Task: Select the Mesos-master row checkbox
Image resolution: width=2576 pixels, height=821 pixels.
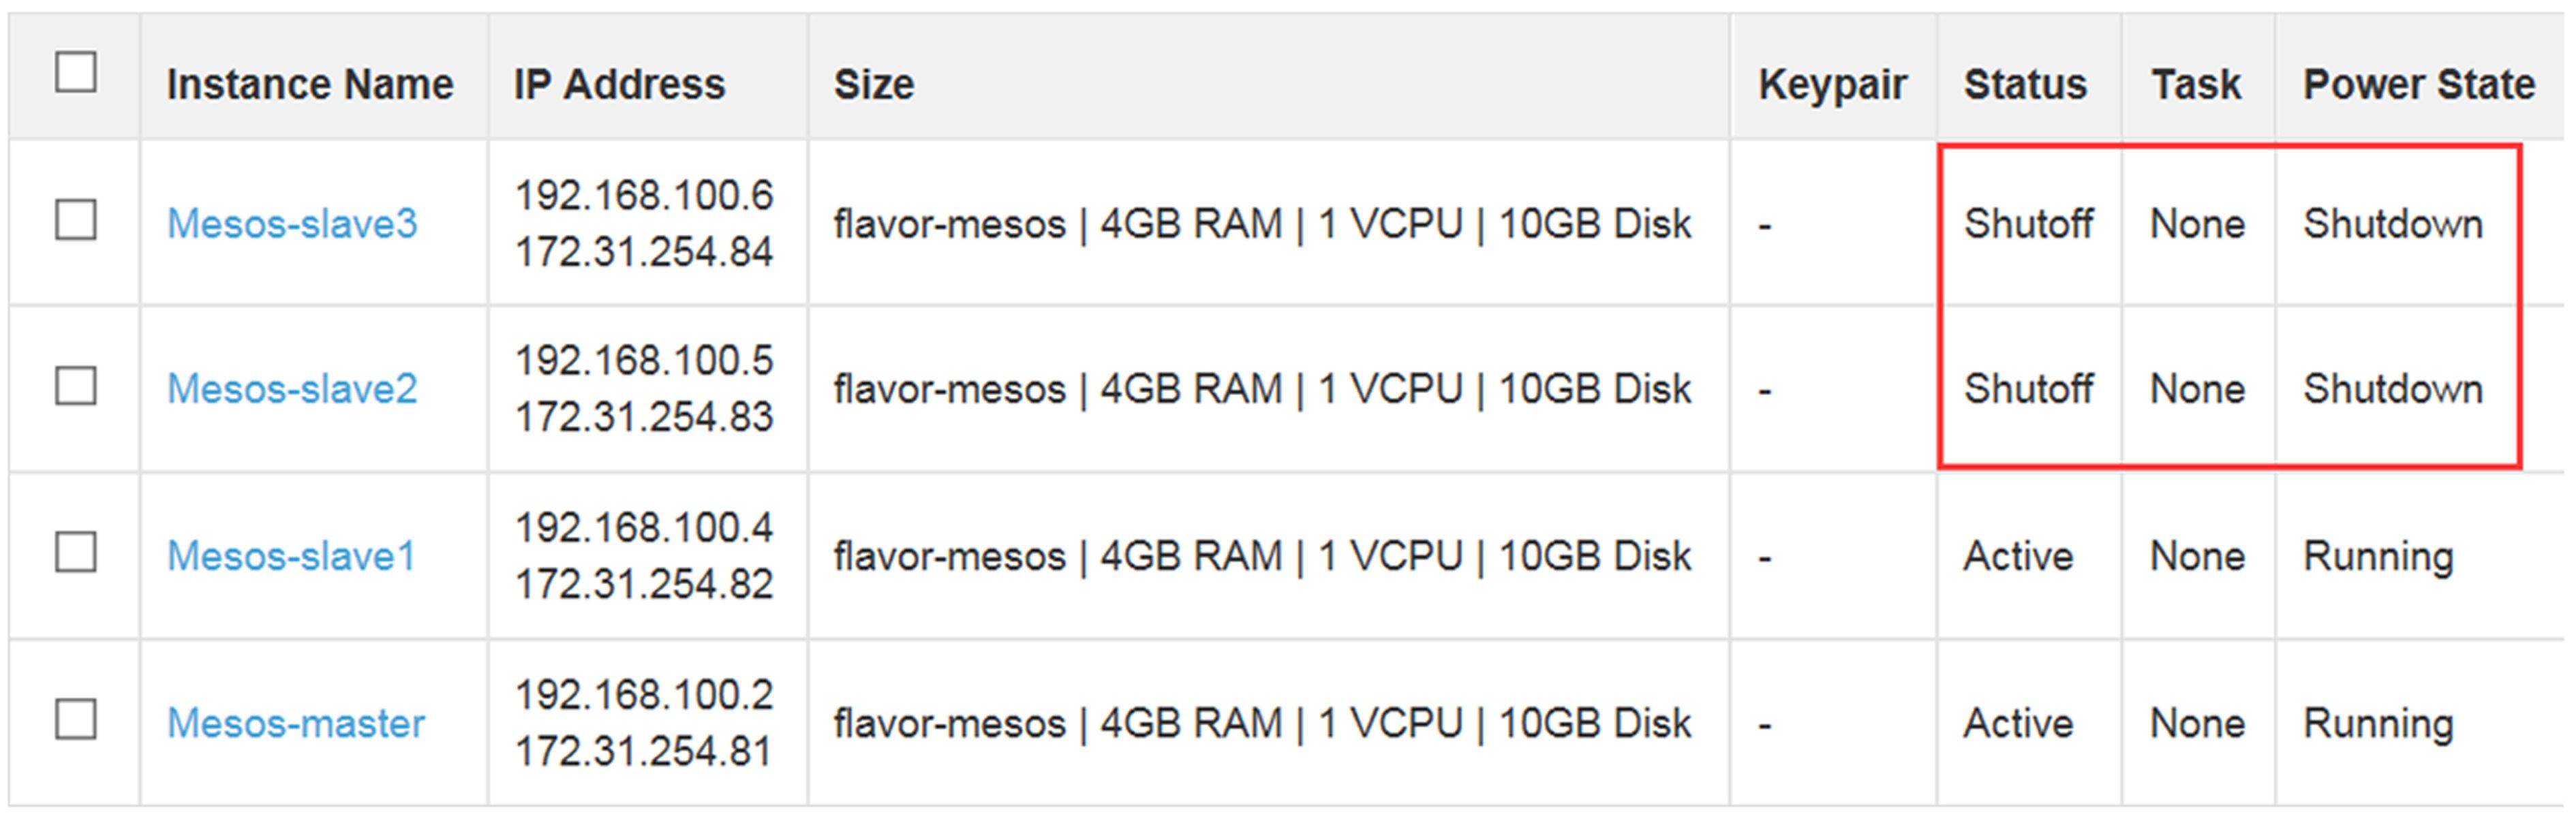Action: pyautogui.click(x=76, y=720)
